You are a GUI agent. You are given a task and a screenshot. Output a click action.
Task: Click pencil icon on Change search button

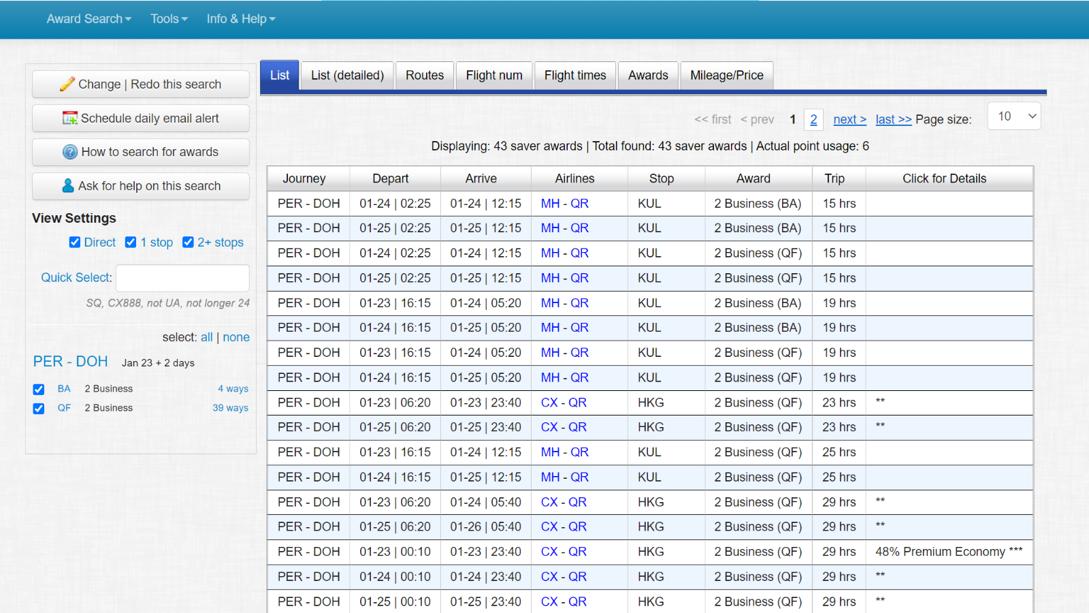67,84
